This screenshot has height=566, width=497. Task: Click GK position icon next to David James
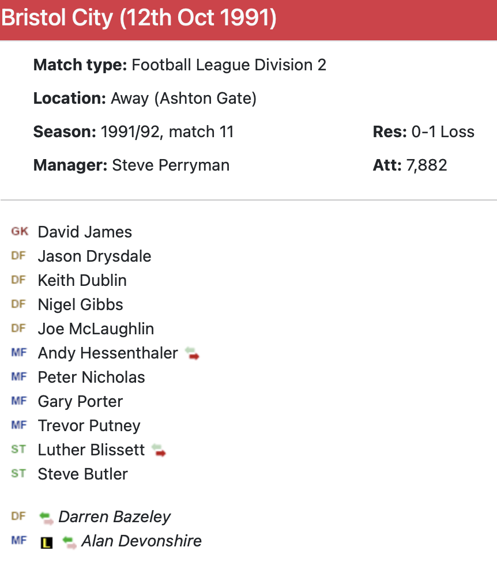click(19, 232)
